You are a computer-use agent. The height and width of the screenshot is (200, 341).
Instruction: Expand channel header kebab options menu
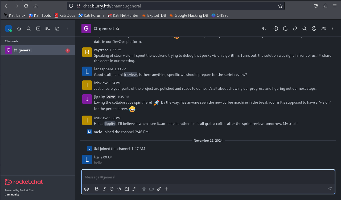click(x=332, y=28)
